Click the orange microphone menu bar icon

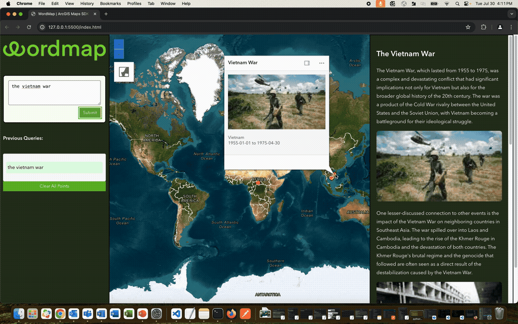[x=380, y=4]
